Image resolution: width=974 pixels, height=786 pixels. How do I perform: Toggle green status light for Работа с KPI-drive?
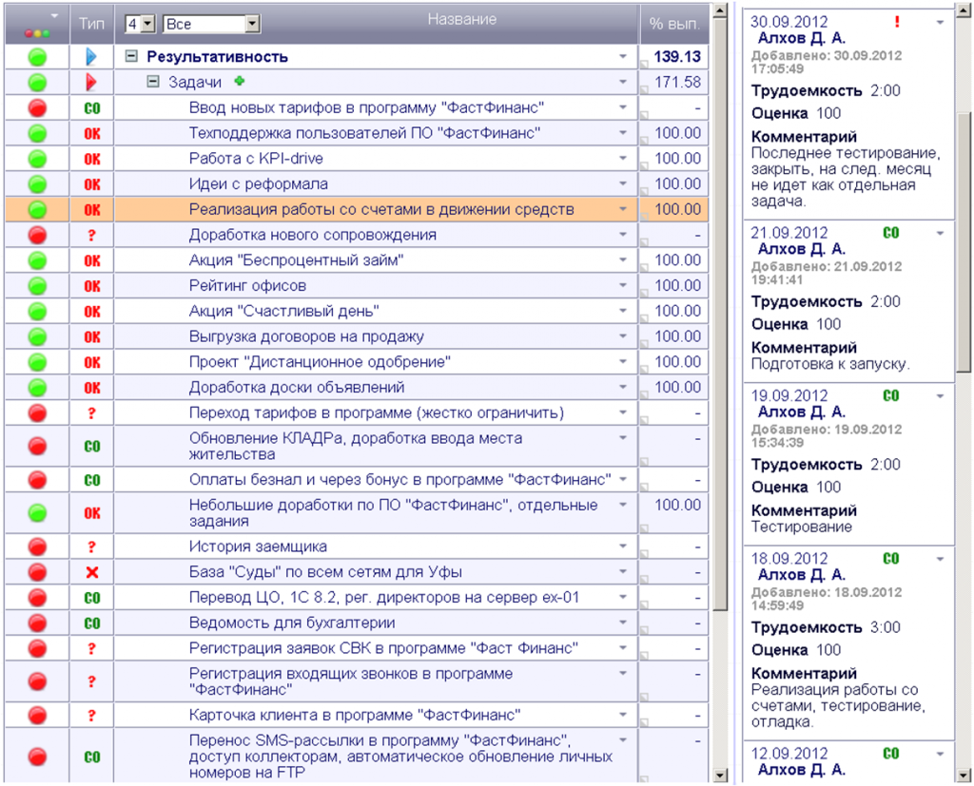point(37,159)
